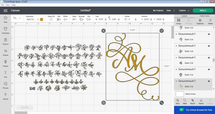215x114 pixels.
Task: Hide the fourth Безымянный-1 layer
Action: point(209,69)
